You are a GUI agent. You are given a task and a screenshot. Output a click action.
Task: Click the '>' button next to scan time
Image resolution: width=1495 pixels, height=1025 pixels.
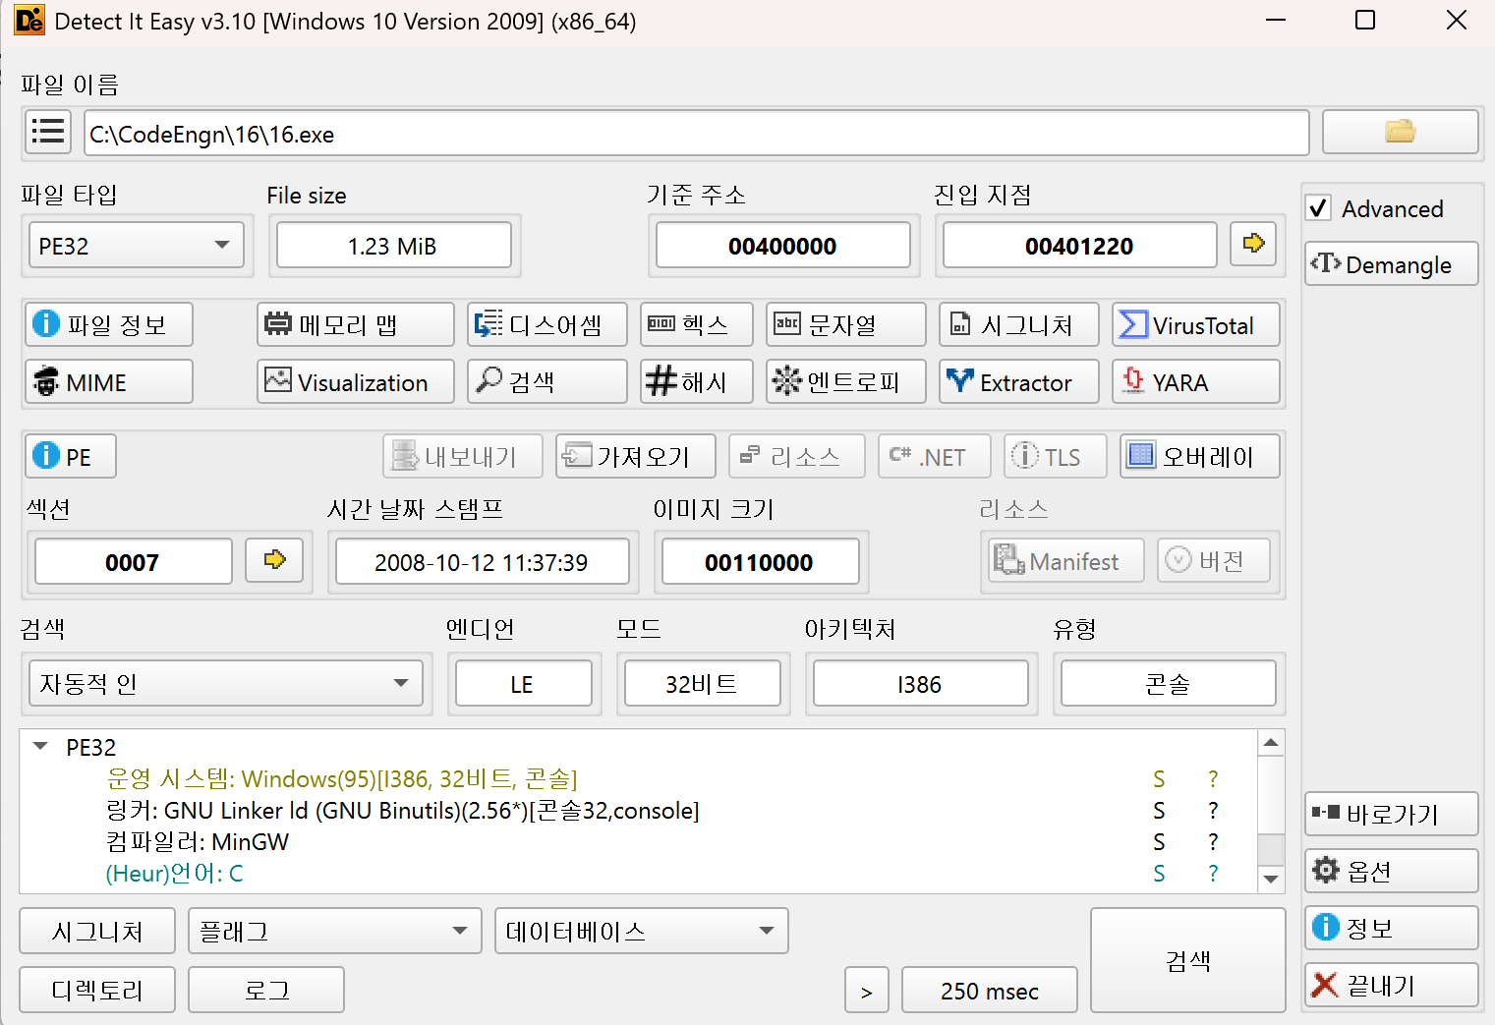[x=867, y=990]
